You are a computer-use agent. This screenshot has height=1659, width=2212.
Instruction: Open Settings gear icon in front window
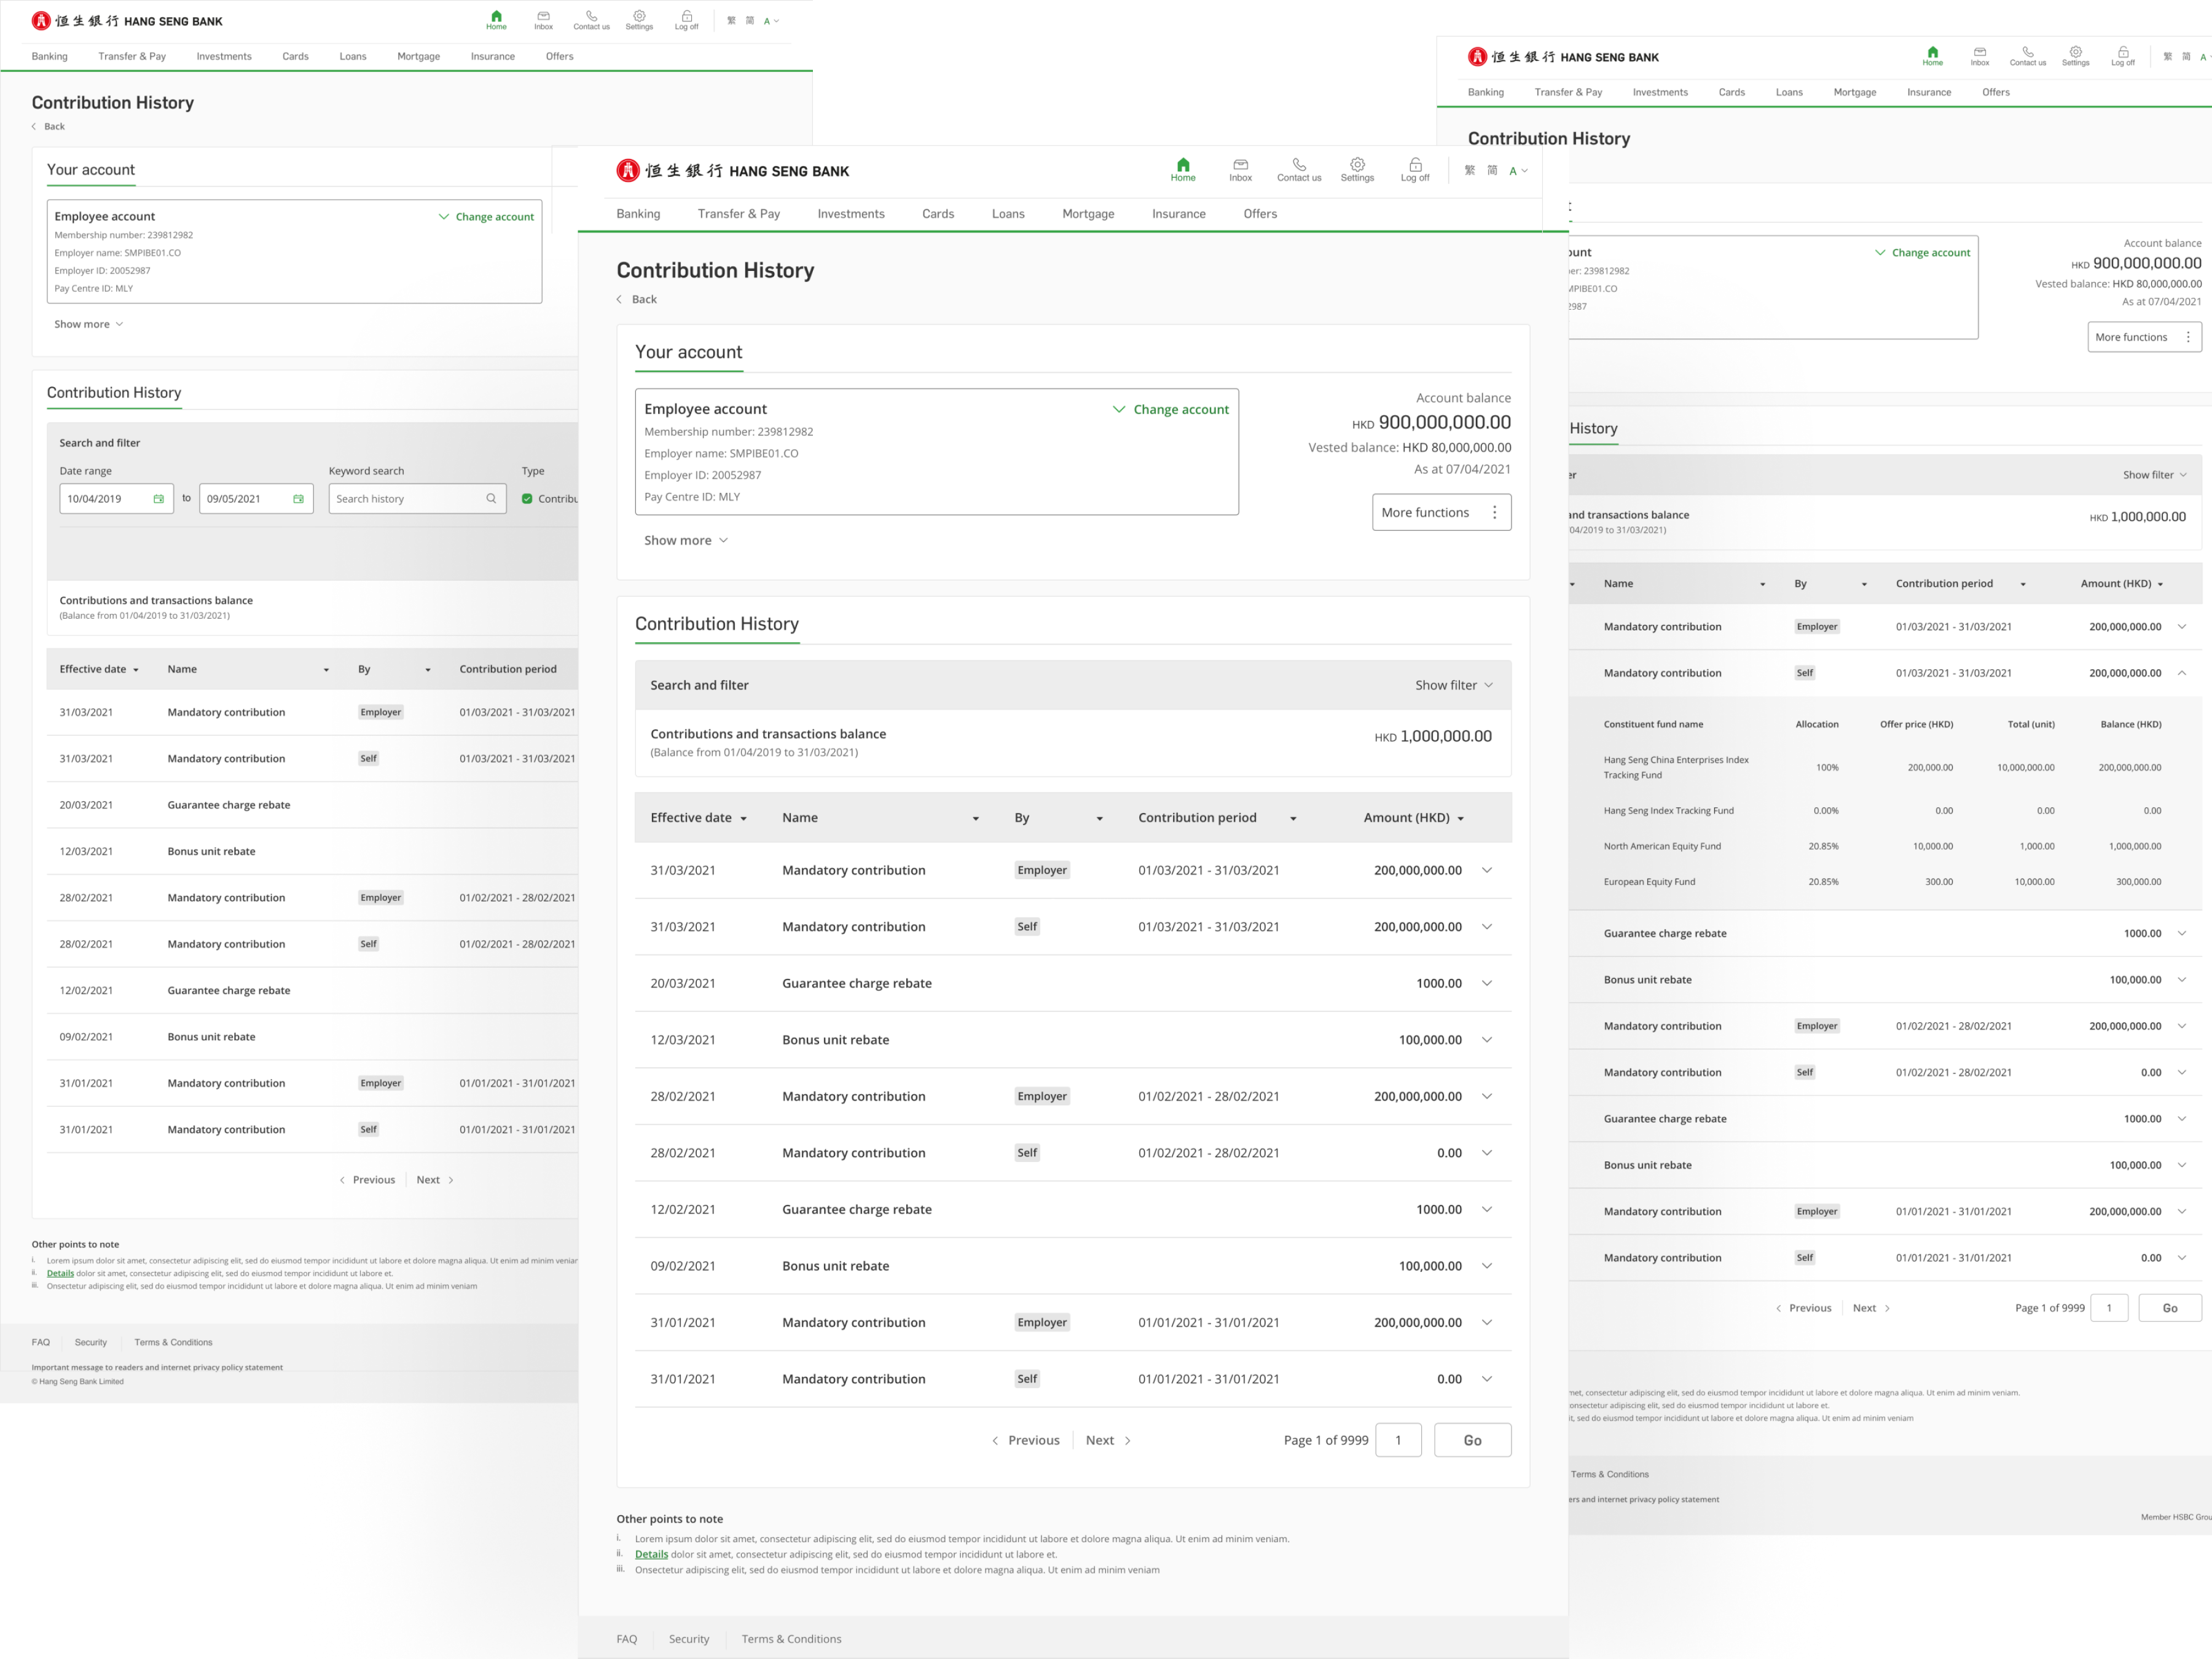pyautogui.click(x=1357, y=165)
